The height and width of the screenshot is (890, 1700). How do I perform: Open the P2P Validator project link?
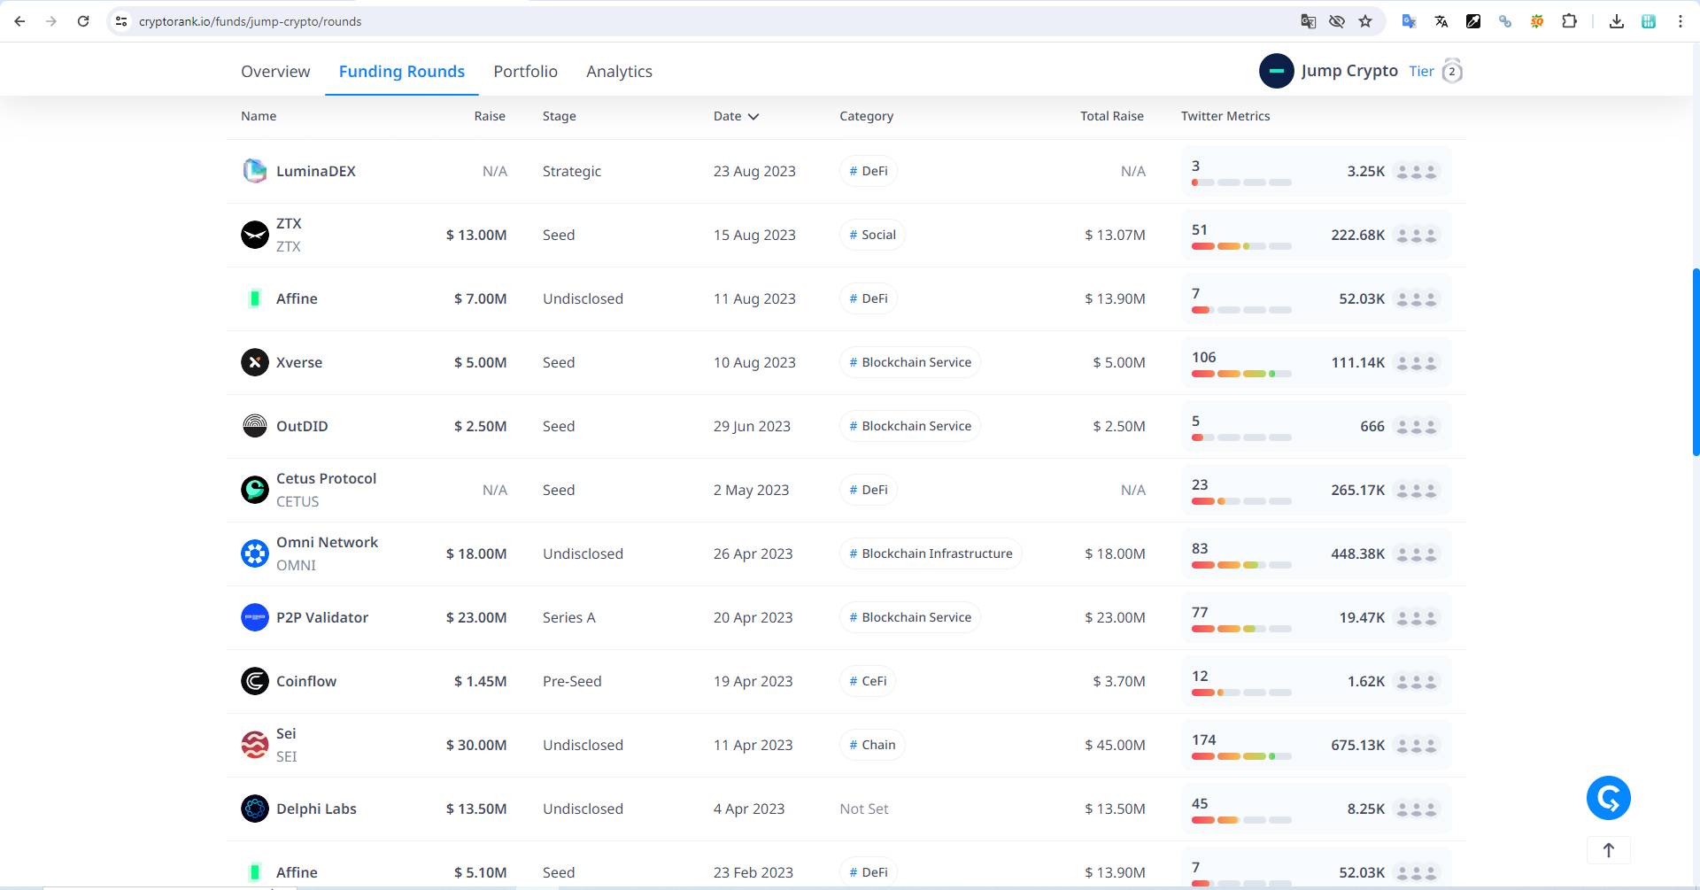(322, 617)
